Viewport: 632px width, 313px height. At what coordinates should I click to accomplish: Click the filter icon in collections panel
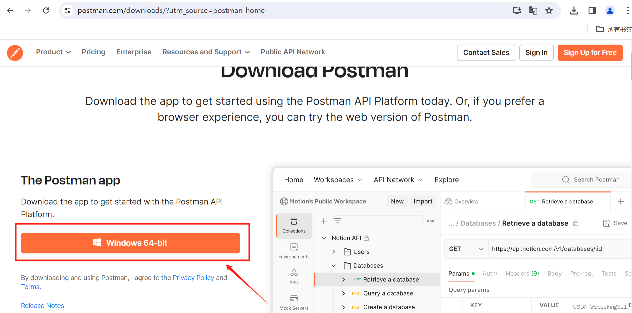(337, 221)
